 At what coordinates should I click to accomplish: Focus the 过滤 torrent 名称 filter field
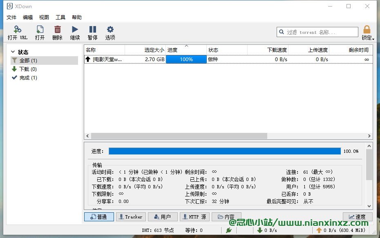pos(317,32)
